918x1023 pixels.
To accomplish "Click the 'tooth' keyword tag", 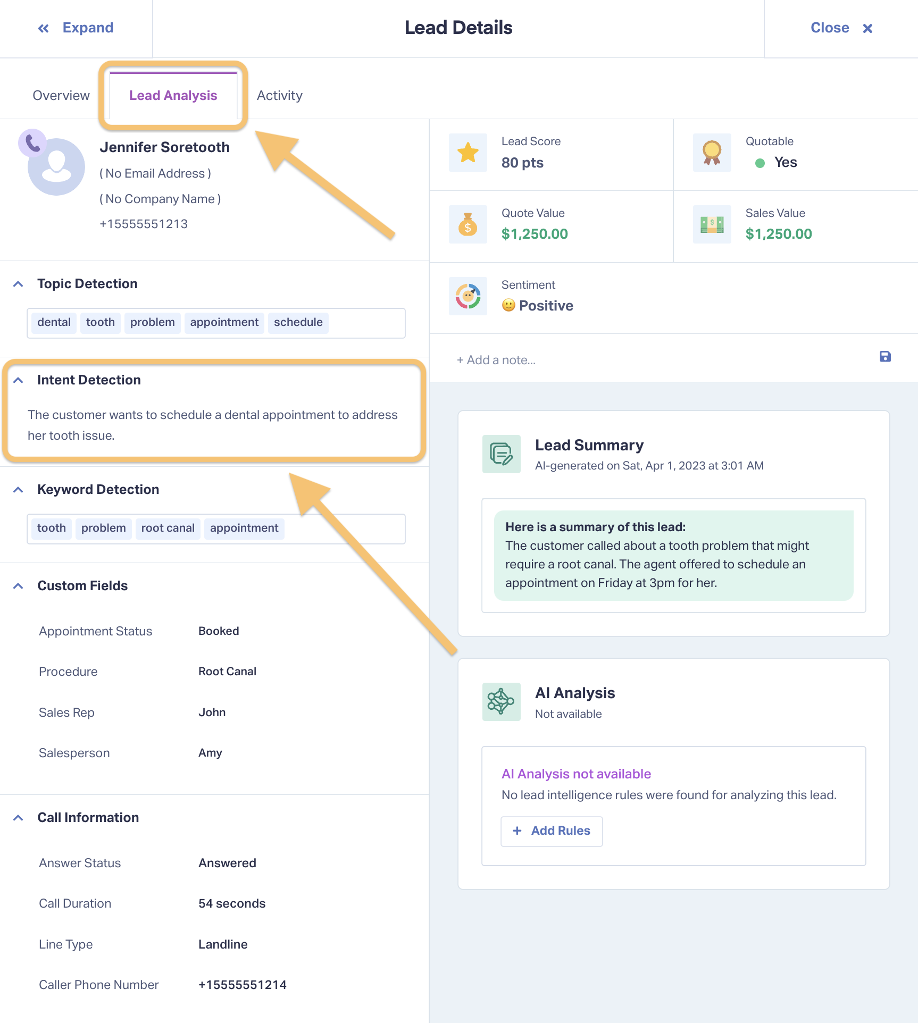I will pos(52,529).
